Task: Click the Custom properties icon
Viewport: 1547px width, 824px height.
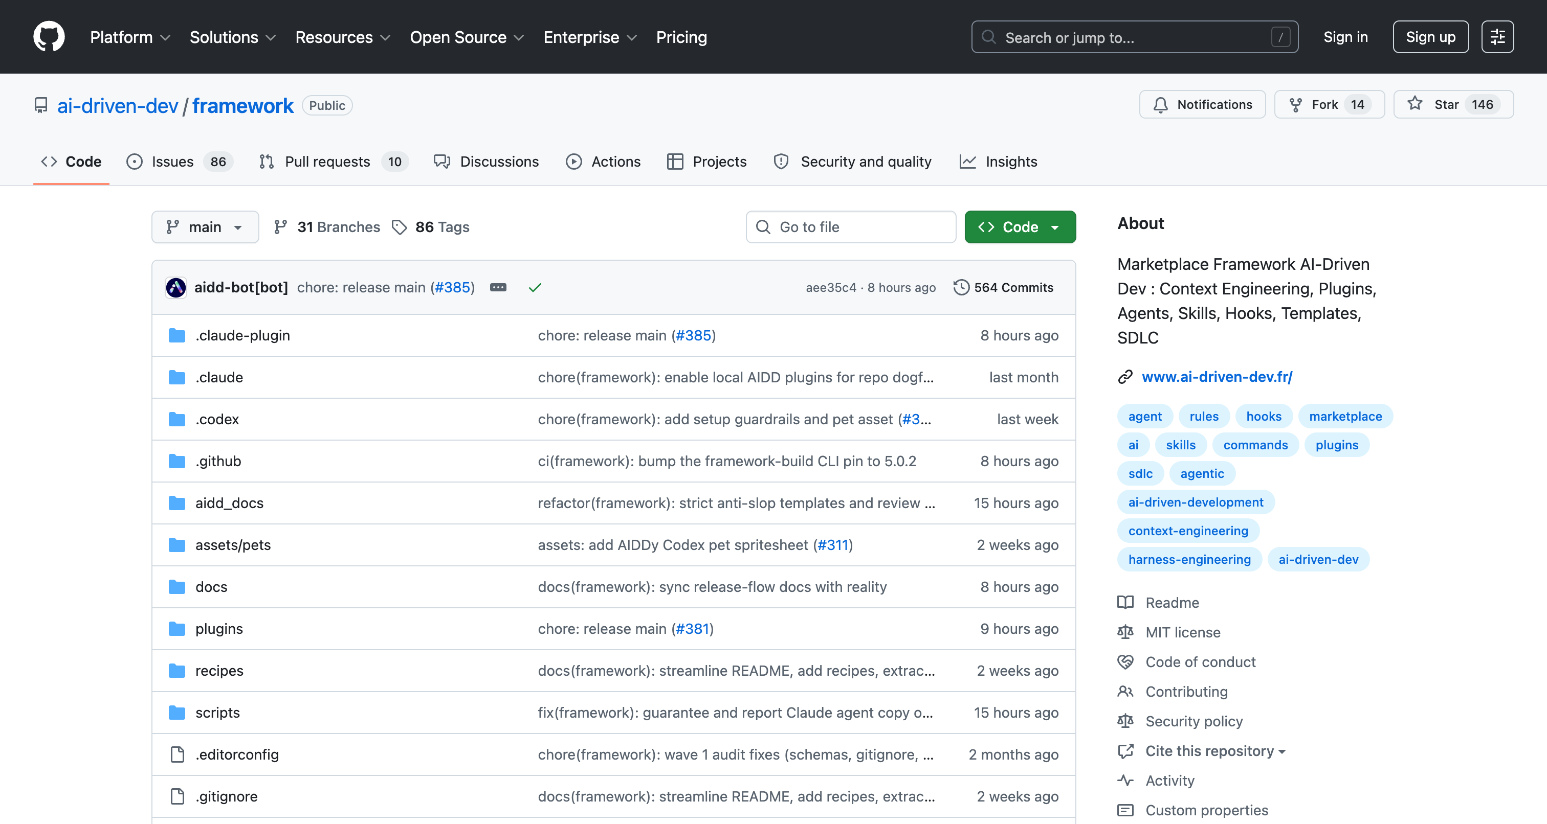Action: tap(1125, 810)
